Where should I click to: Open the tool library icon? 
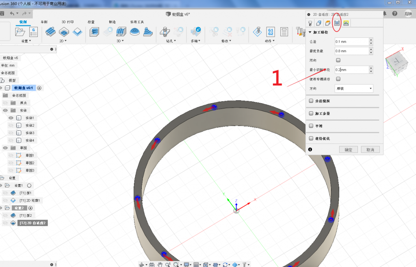click(300, 32)
